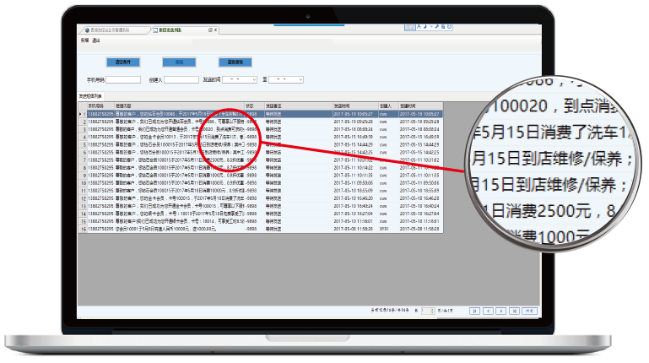Click the wrench icon in top-right toolbar

437,25
